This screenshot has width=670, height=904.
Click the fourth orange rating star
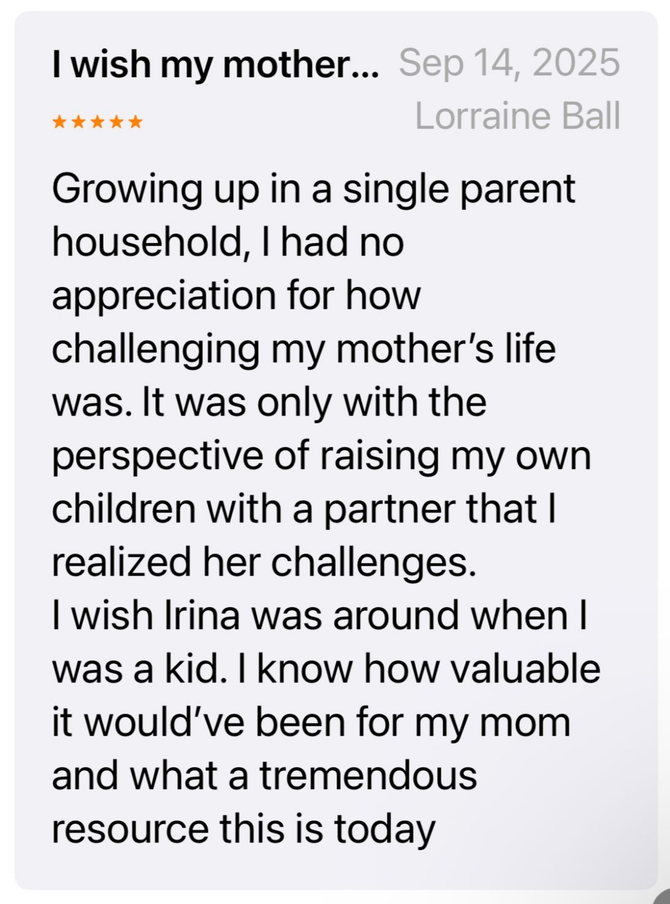click(x=116, y=121)
